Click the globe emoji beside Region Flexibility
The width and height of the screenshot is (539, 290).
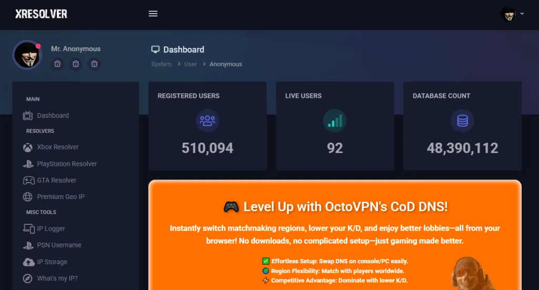pos(266,271)
